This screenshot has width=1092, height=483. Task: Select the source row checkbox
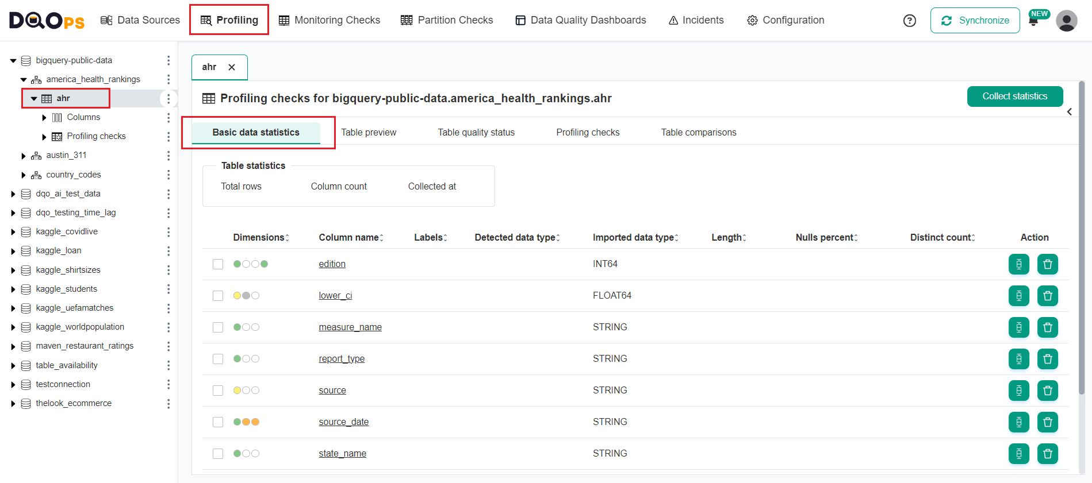(218, 391)
